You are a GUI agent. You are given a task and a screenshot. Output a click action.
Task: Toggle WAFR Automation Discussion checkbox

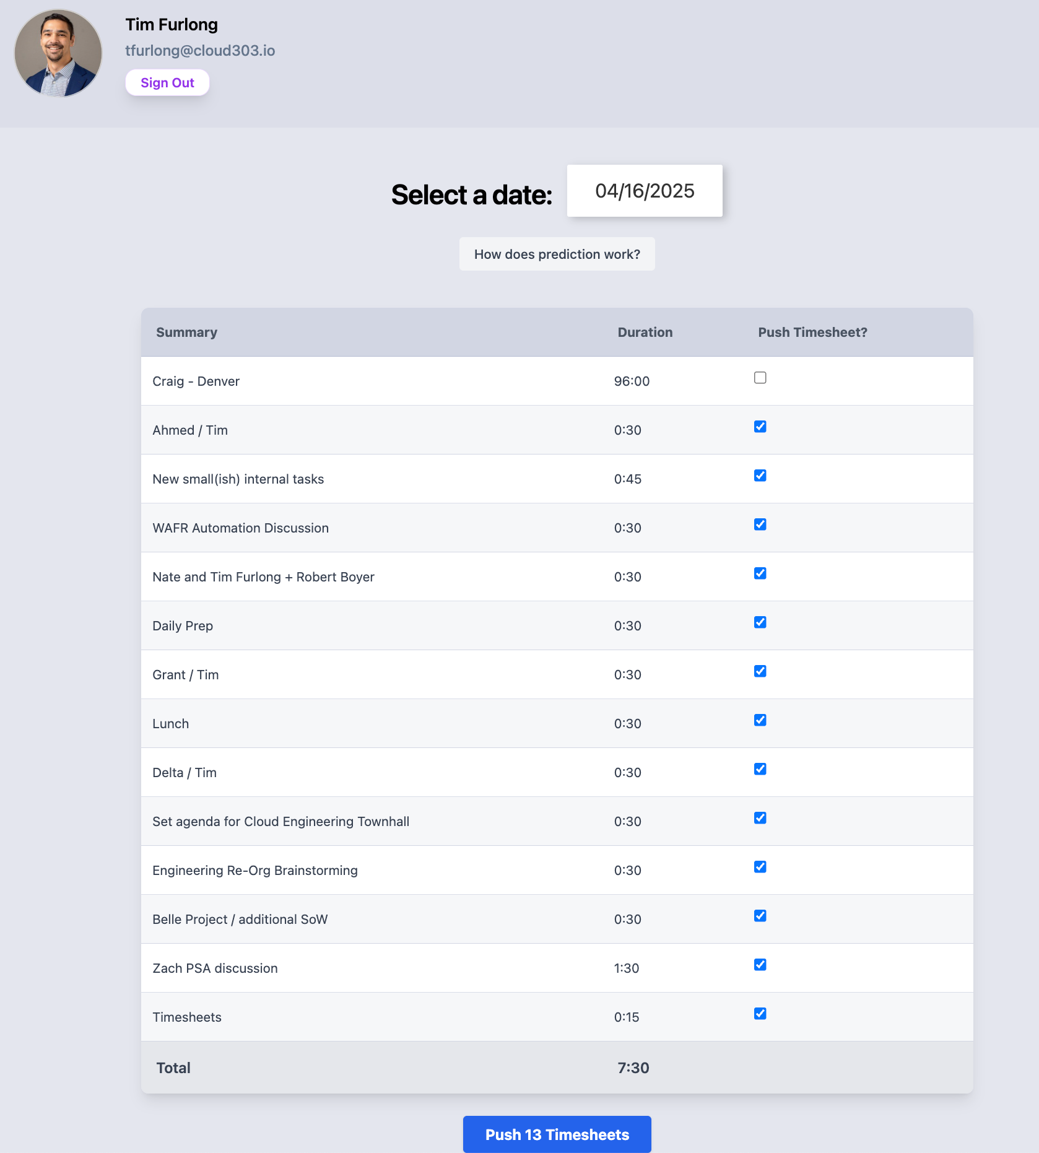(x=760, y=524)
